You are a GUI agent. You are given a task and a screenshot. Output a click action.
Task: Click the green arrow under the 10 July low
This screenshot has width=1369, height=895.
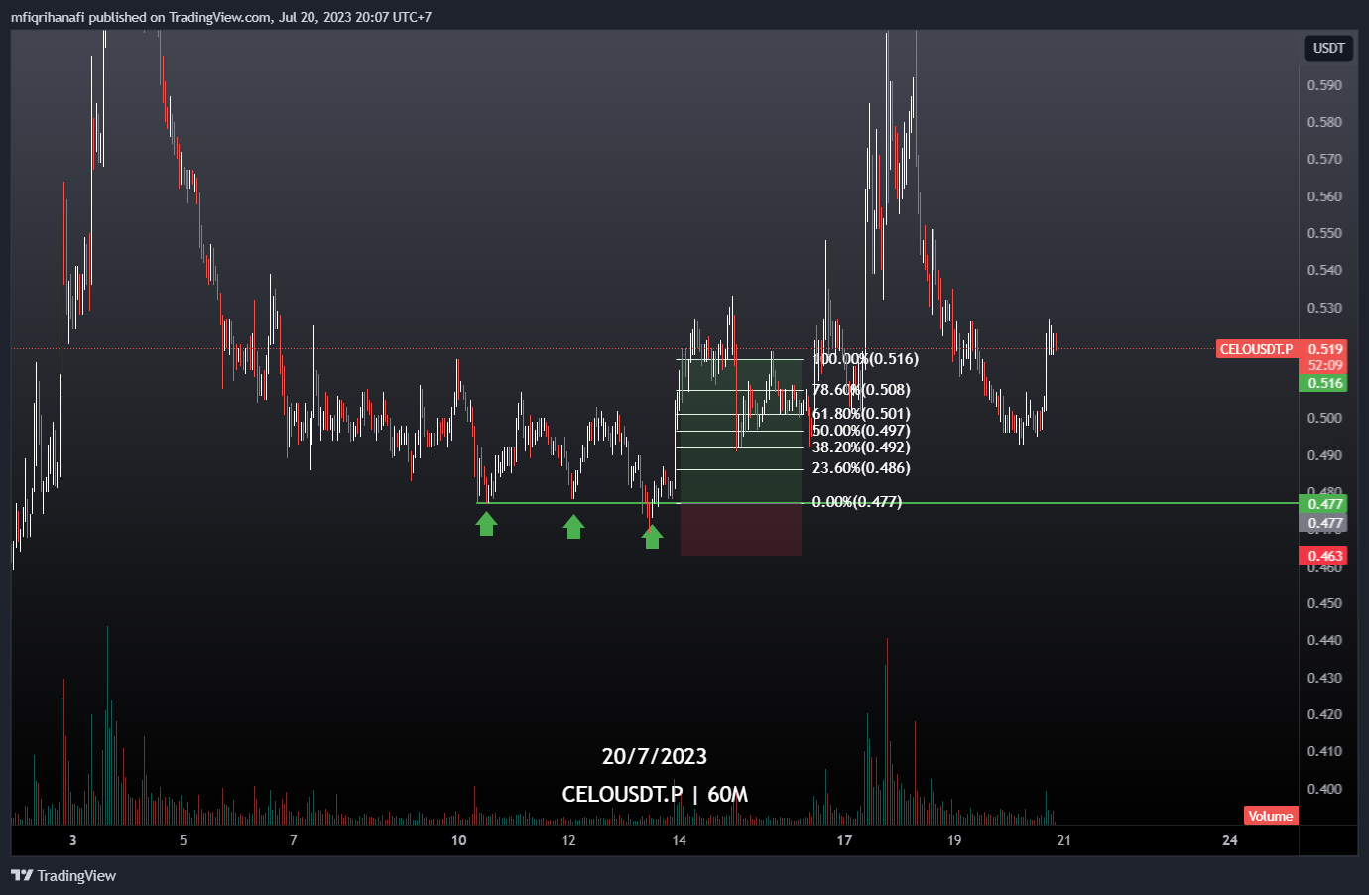click(x=486, y=523)
